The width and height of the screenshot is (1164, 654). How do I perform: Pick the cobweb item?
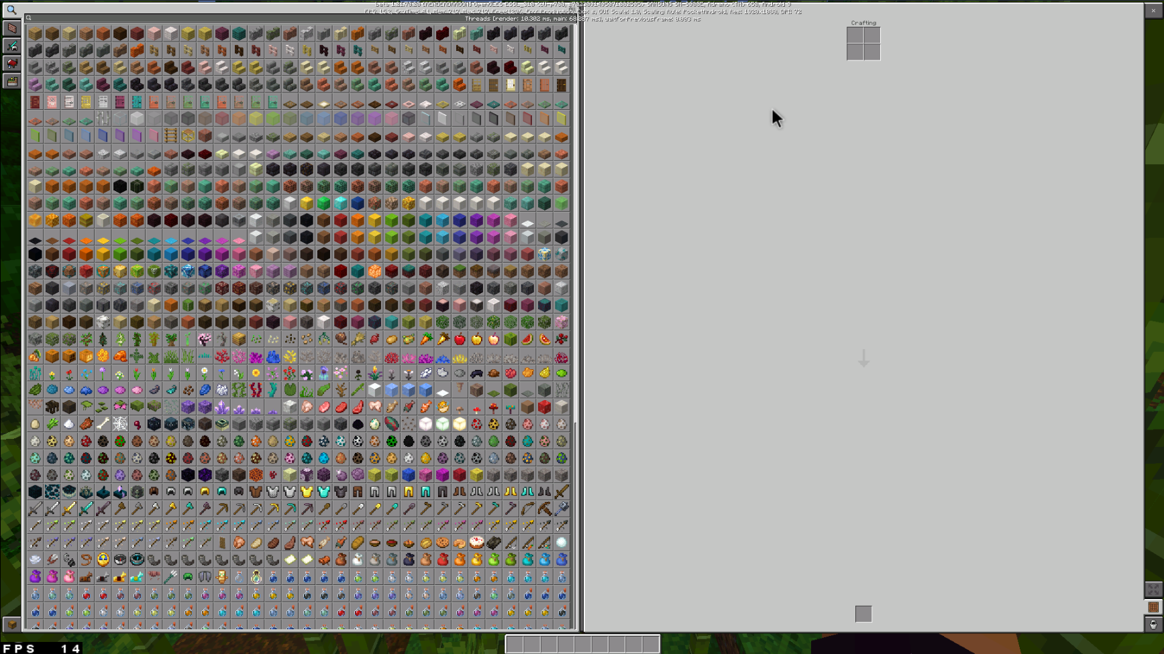120,424
